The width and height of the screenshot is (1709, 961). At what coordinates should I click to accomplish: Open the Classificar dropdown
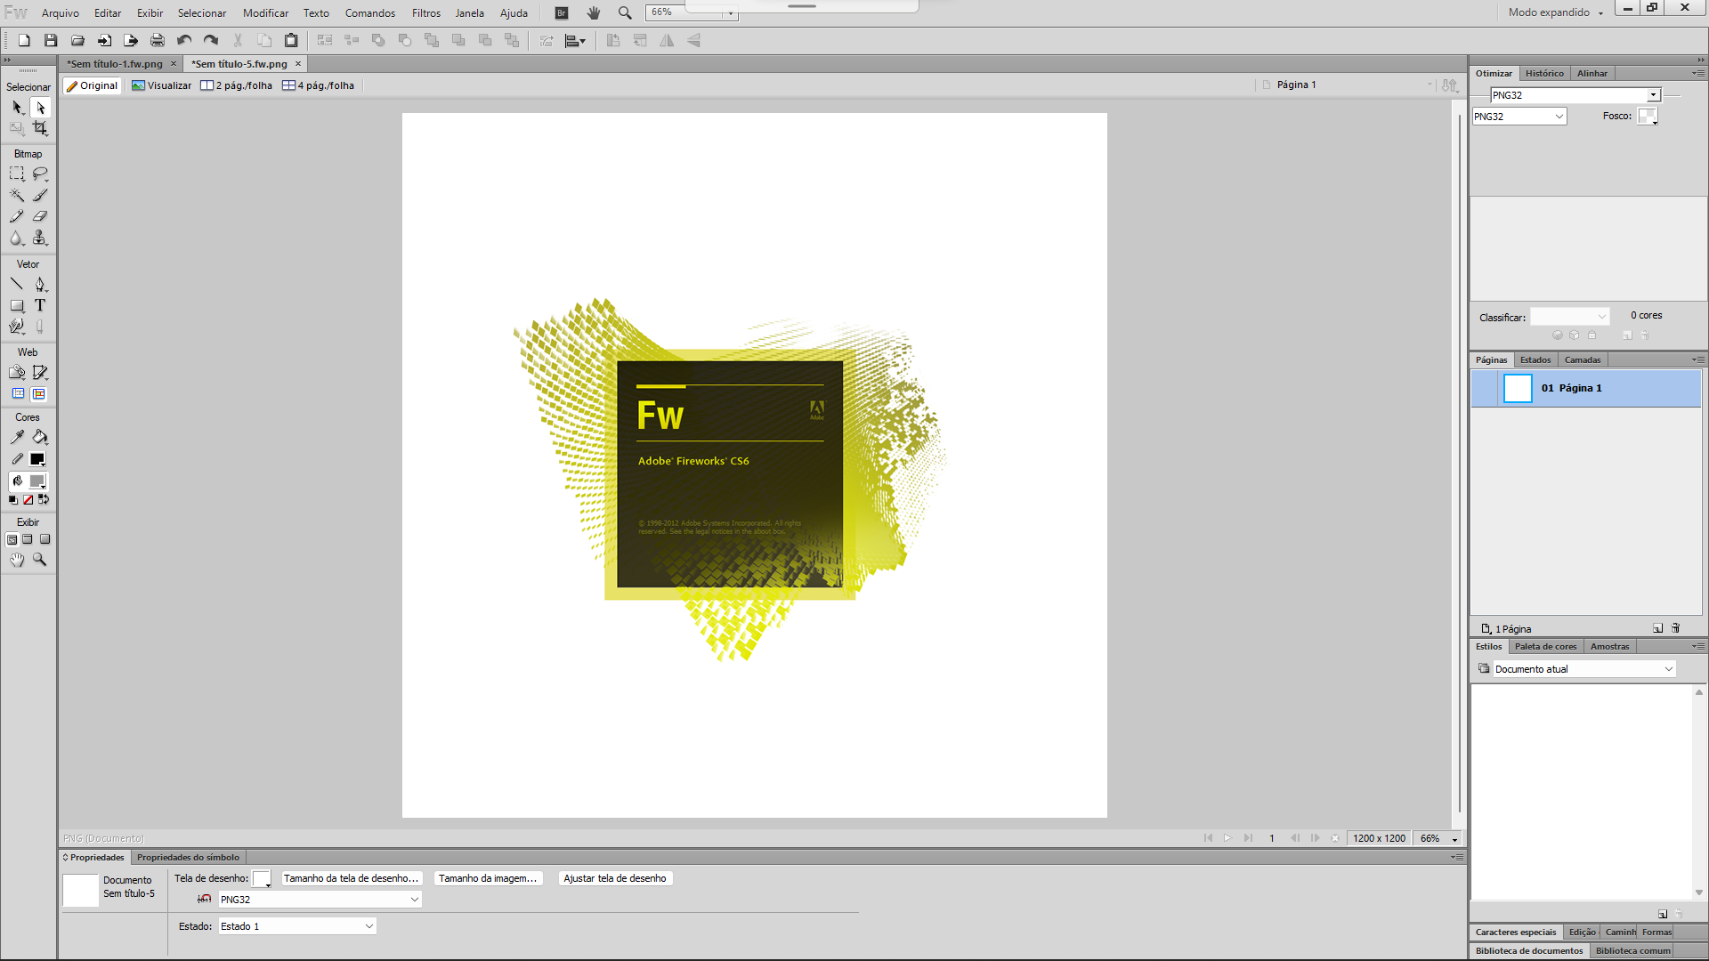click(1570, 317)
